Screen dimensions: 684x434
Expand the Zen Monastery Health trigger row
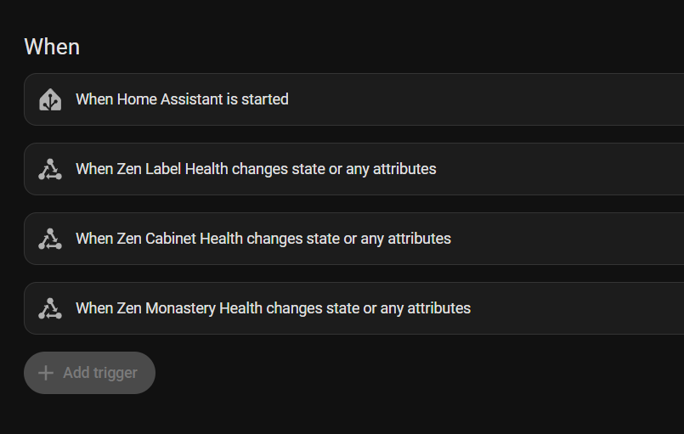click(x=578, y=308)
